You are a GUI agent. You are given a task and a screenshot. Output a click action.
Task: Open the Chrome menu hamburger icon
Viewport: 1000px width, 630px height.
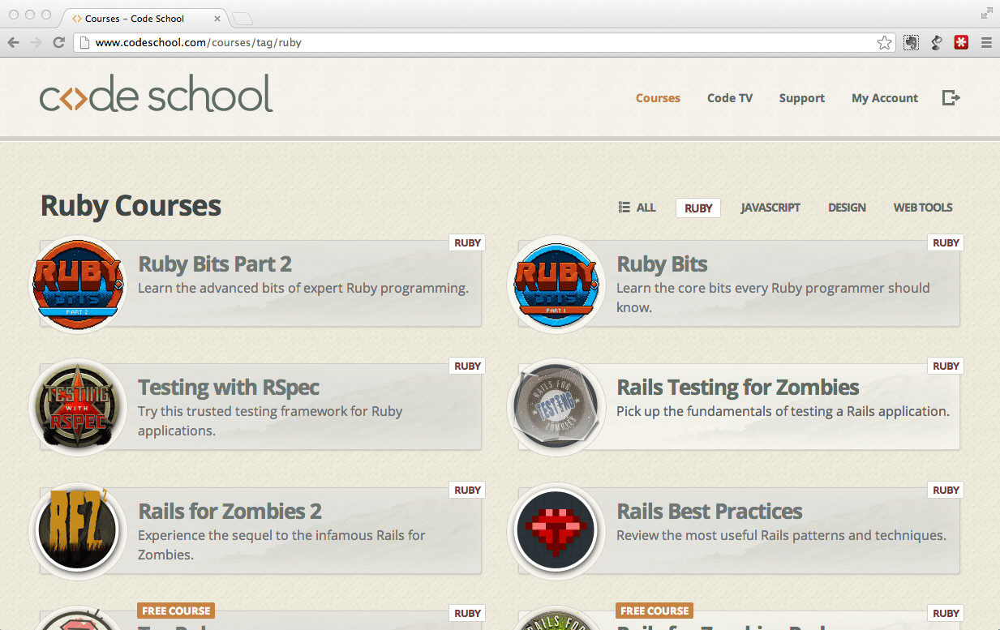(986, 43)
